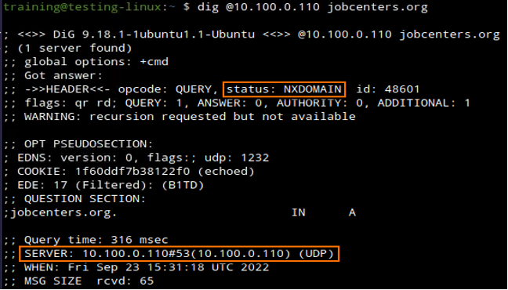Click the global options: +cmd line
The image size is (508, 290).
point(96,62)
